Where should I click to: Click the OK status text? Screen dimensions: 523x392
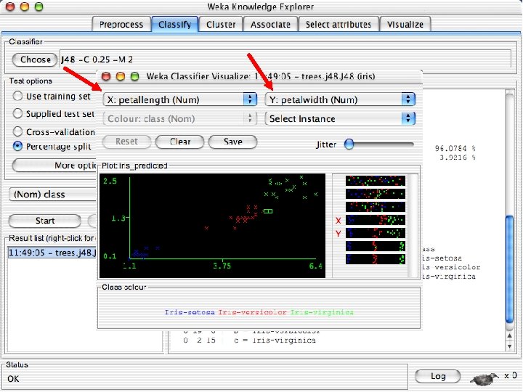point(13,379)
